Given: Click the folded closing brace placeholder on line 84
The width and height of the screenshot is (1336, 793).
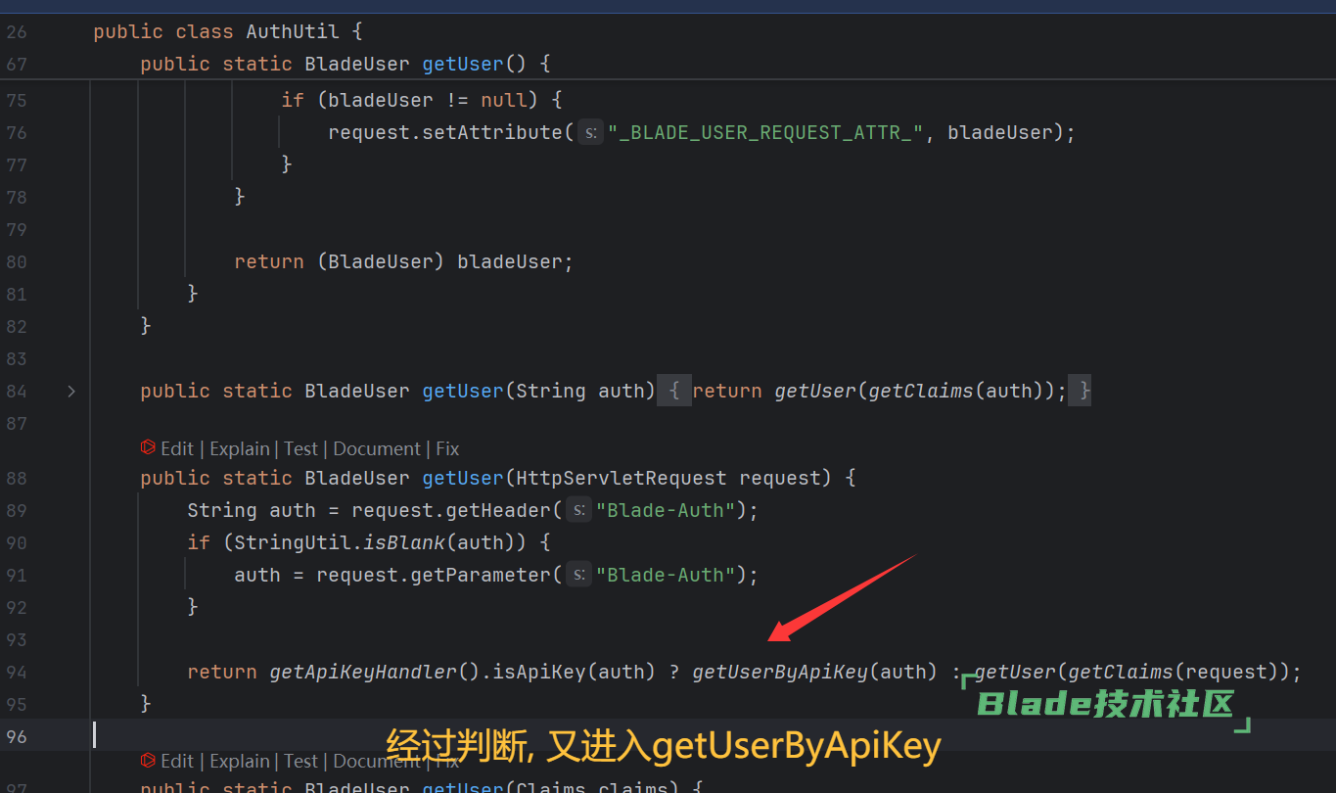Looking at the screenshot, I should click(1081, 392).
